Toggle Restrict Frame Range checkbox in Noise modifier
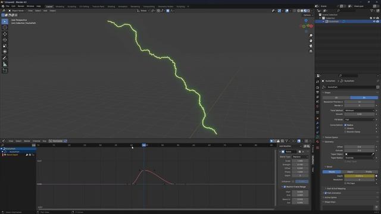 285,187
